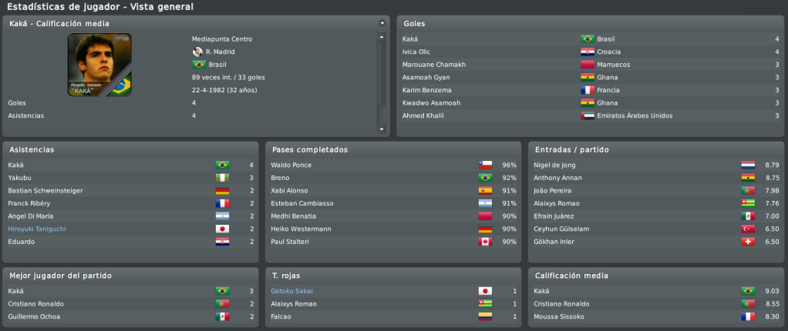
Task: Click Colombia flag next to Falcao
Action: click(x=485, y=316)
